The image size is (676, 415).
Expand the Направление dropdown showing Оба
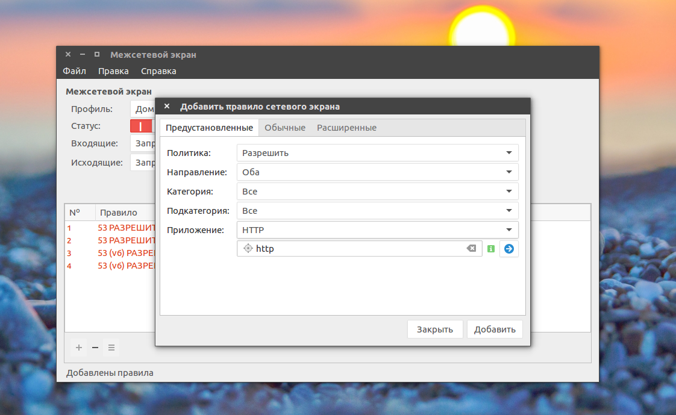377,172
